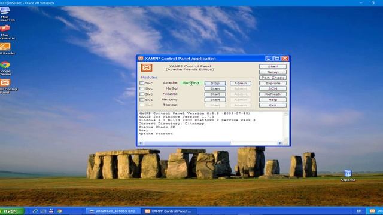The width and height of the screenshot is (383, 215).
Task: Click the XAMPP title bar icon
Action: (x=141, y=59)
